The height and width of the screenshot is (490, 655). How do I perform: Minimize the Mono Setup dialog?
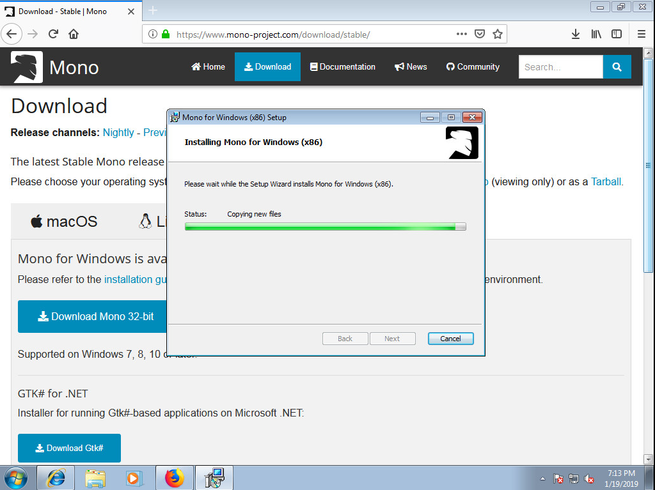430,118
